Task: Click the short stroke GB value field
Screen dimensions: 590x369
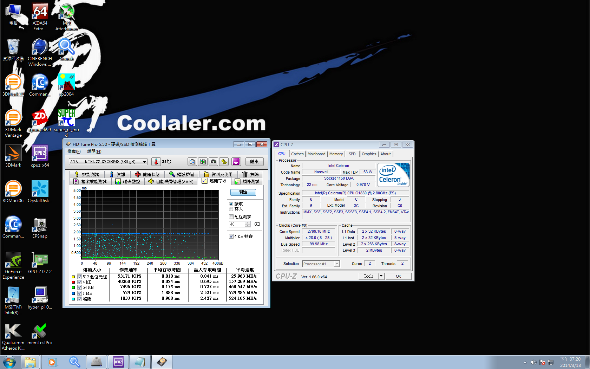Action: click(x=237, y=224)
